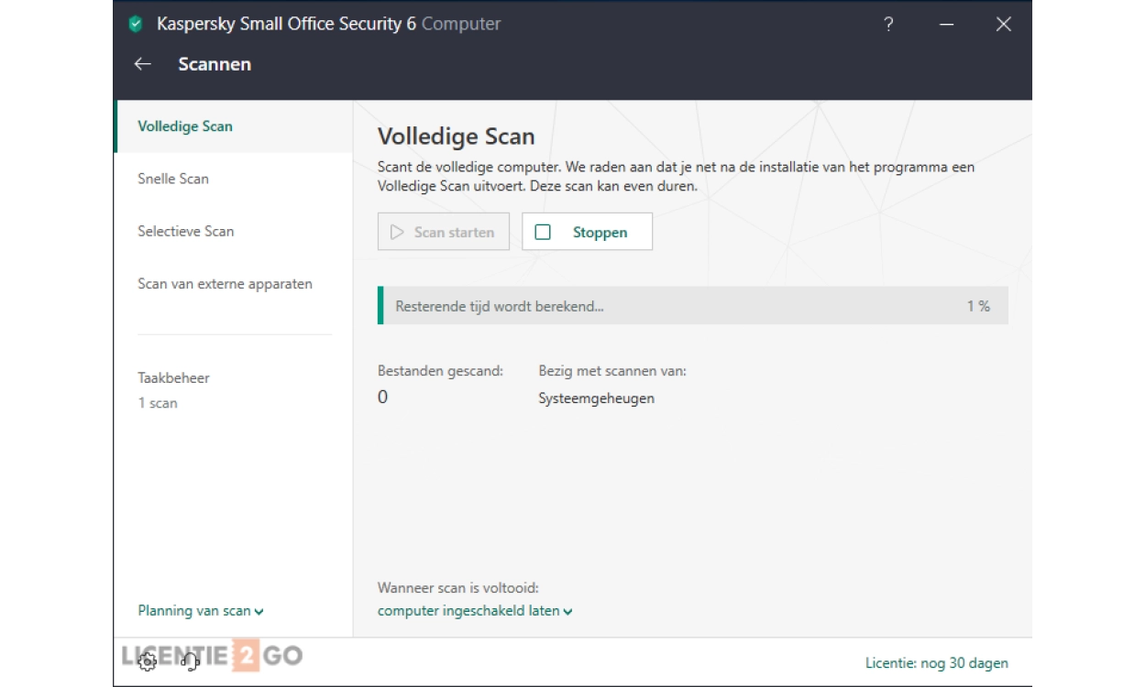Open the 'computer ingeschakeld laten' dropdown

click(x=475, y=611)
